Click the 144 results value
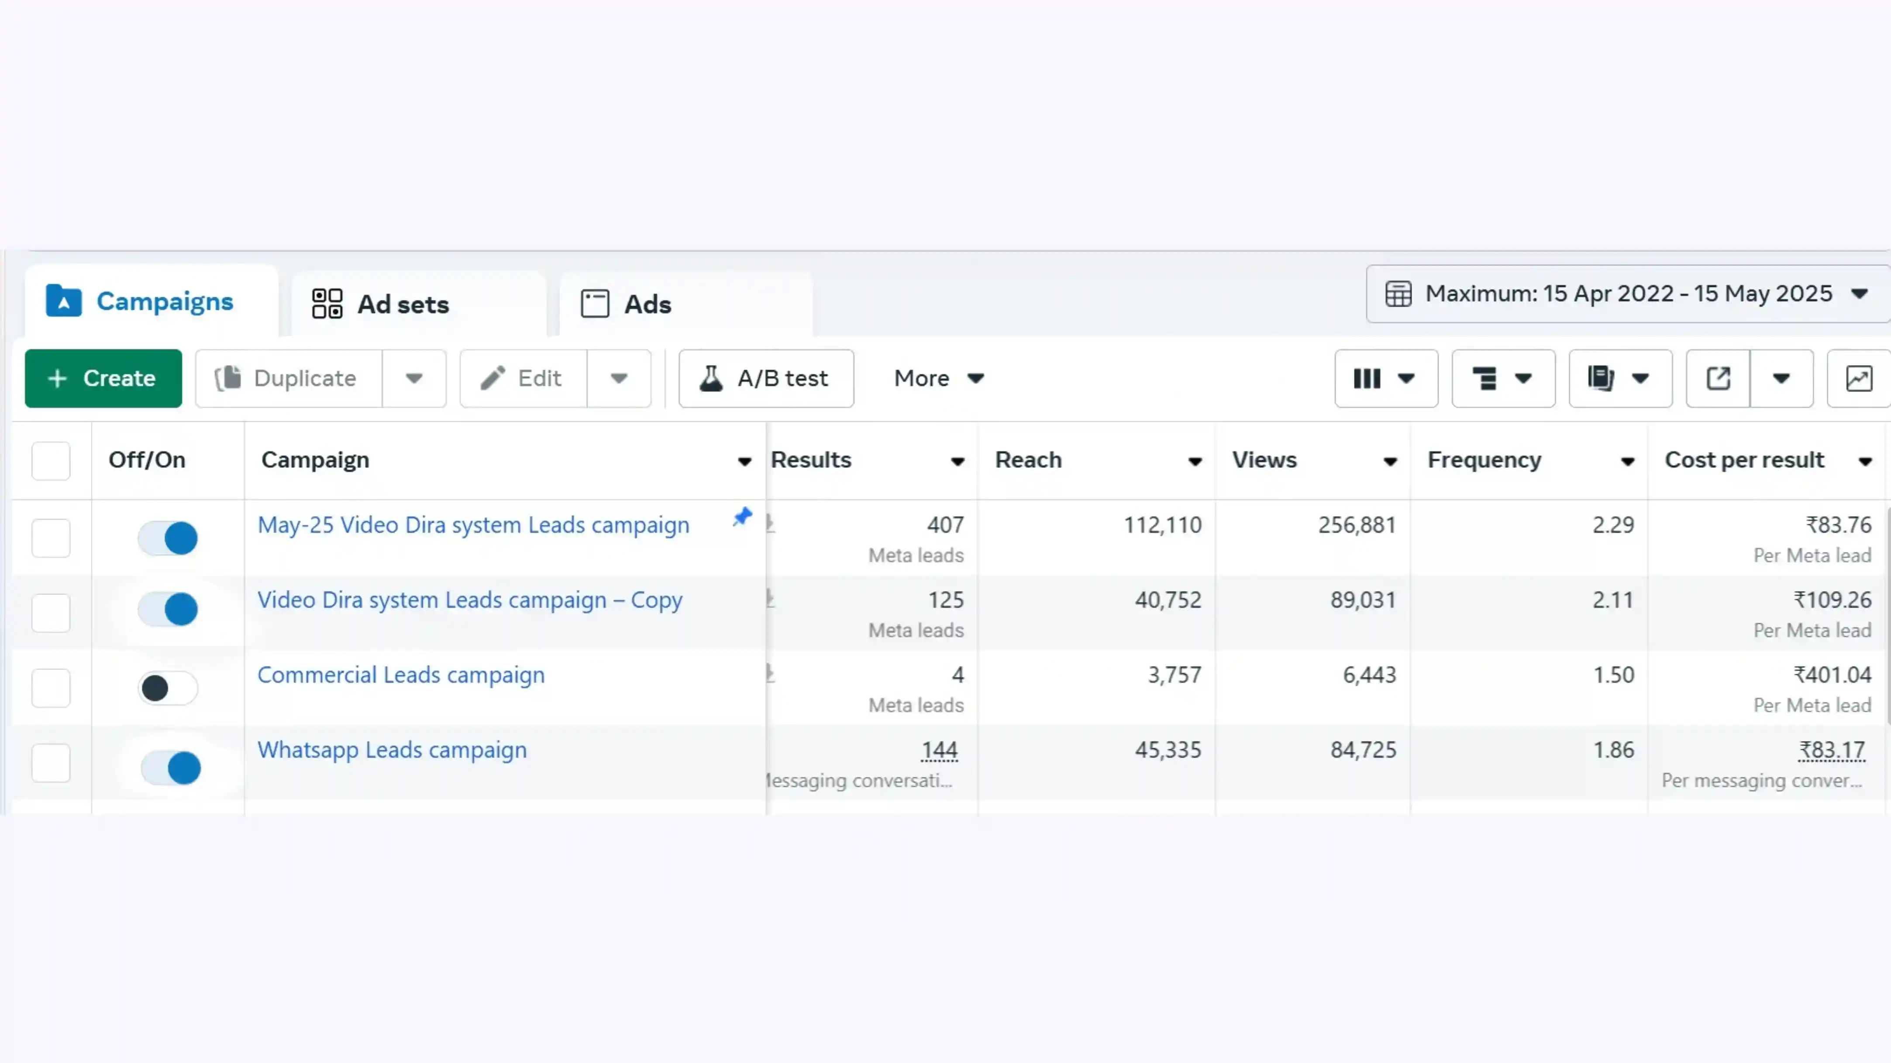Screen dimensions: 1891x1063 click(x=940, y=750)
